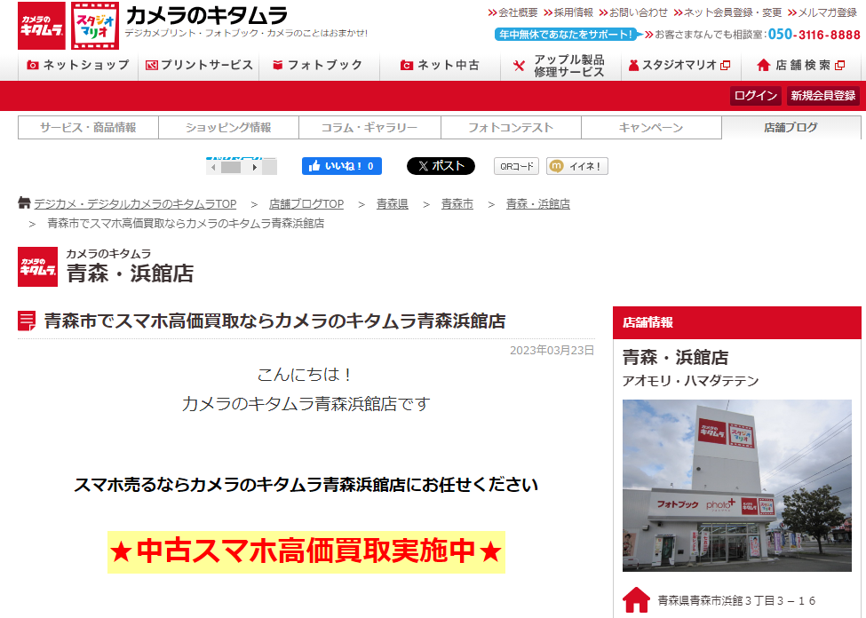The width and height of the screenshot is (866, 618).
Task: Open the 会社概要 link
Action: pyautogui.click(x=513, y=12)
